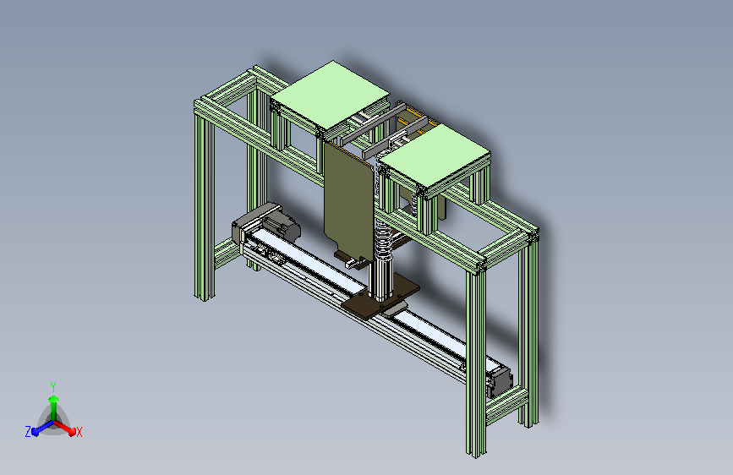Click the red X axis arrow on triad
This screenshot has width=733, height=475.
(x=66, y=428)
